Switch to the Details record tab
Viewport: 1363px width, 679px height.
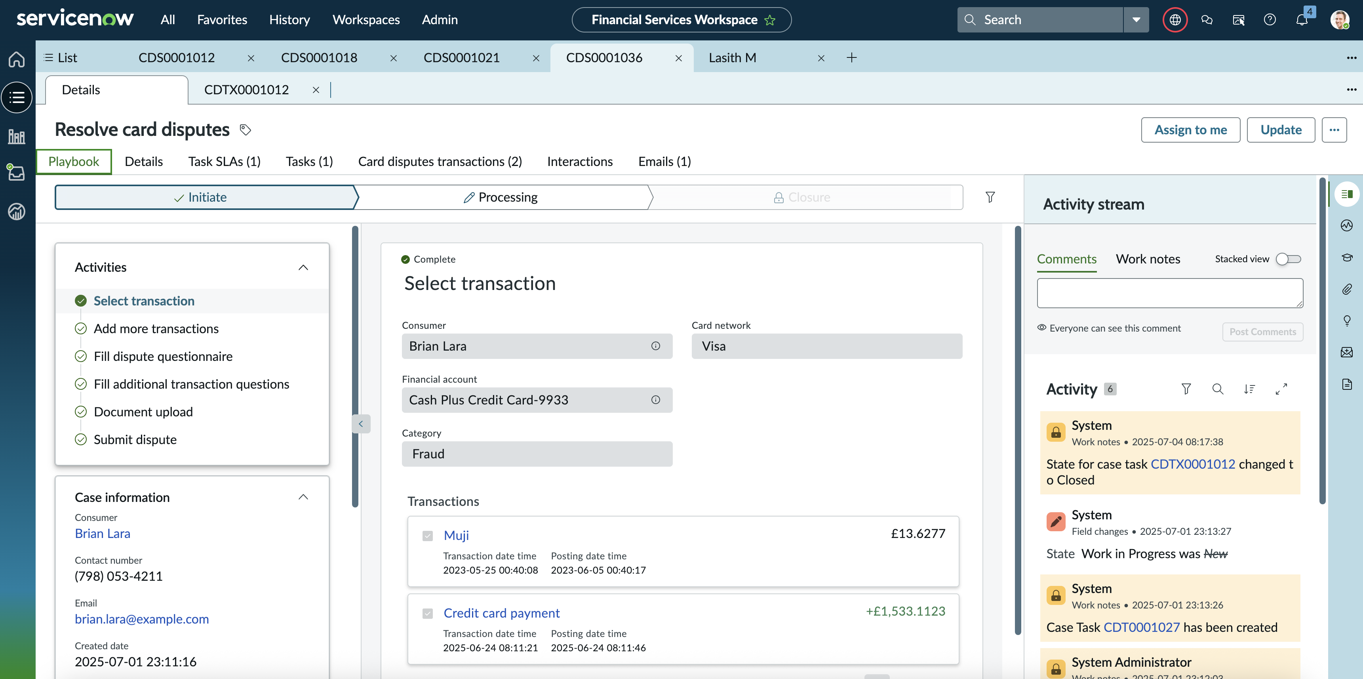(143, 161)
